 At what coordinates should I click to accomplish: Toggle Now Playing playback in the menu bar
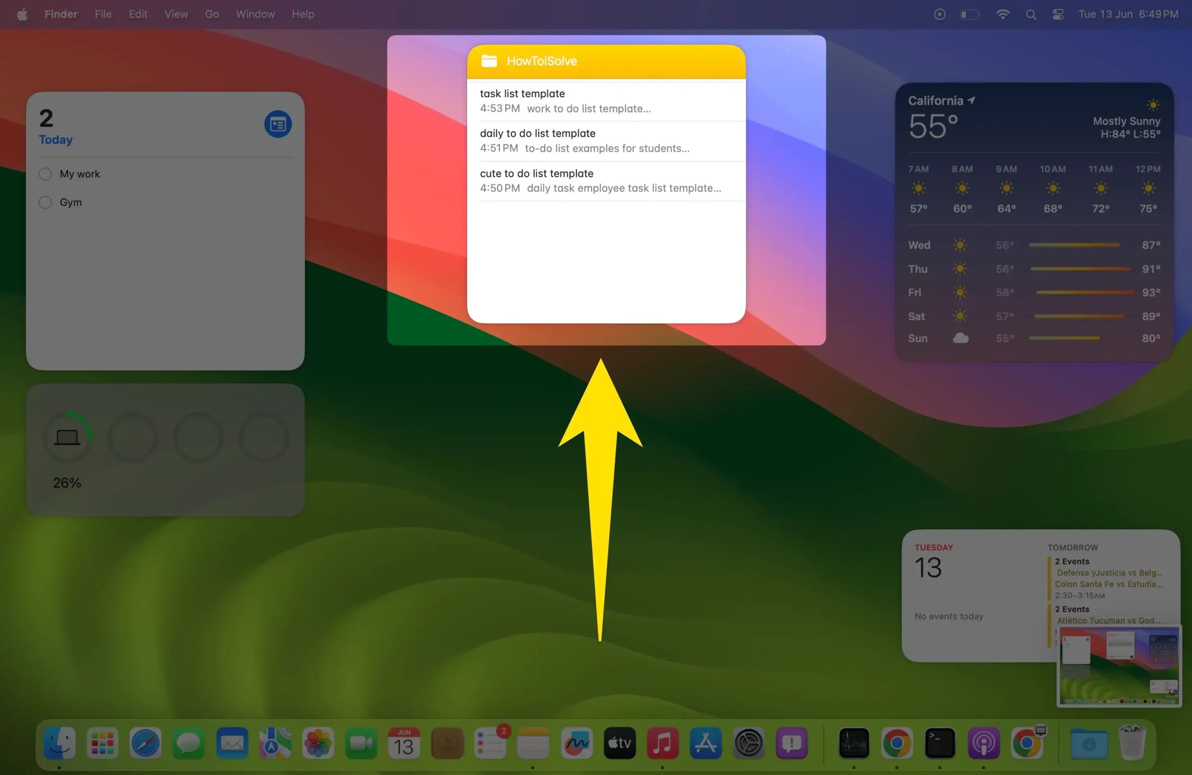[939, 14]
